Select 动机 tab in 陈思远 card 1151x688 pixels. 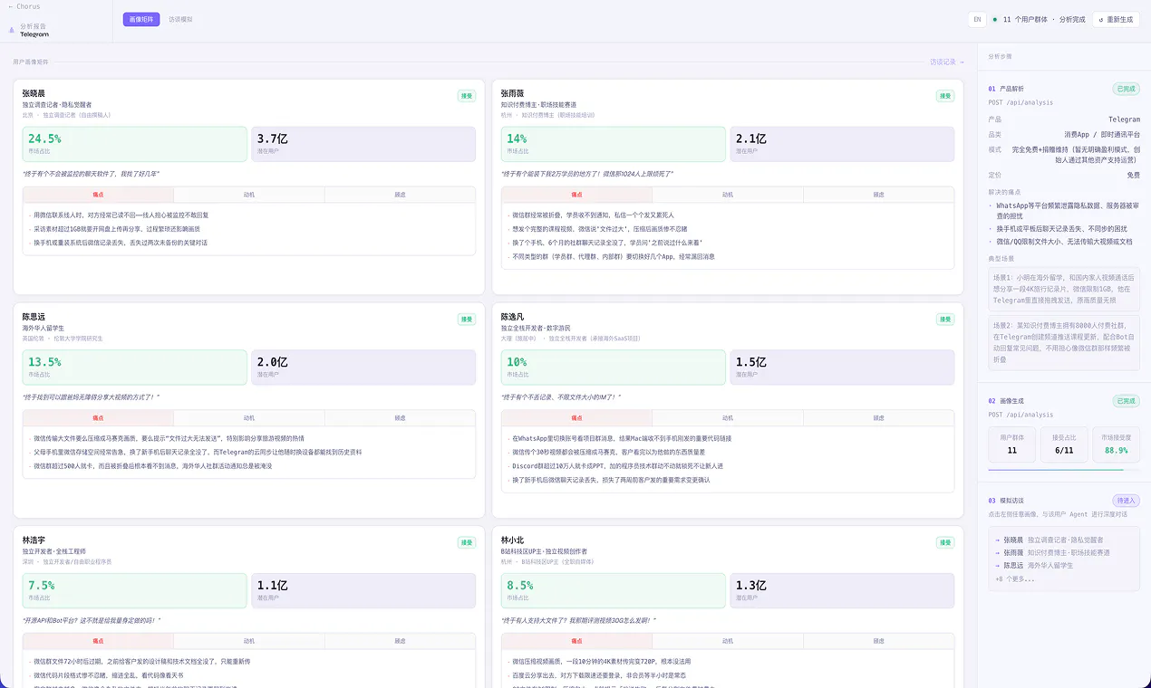click(248, 418)
